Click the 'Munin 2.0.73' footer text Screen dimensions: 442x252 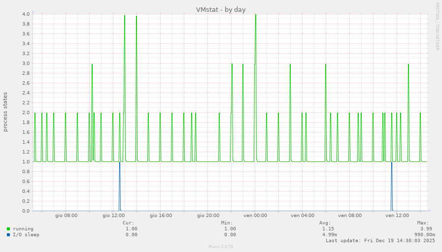coord(221,247)
